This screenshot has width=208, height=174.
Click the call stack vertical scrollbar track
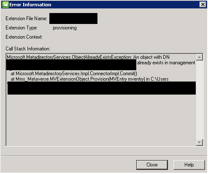click(x=199, y=100)
